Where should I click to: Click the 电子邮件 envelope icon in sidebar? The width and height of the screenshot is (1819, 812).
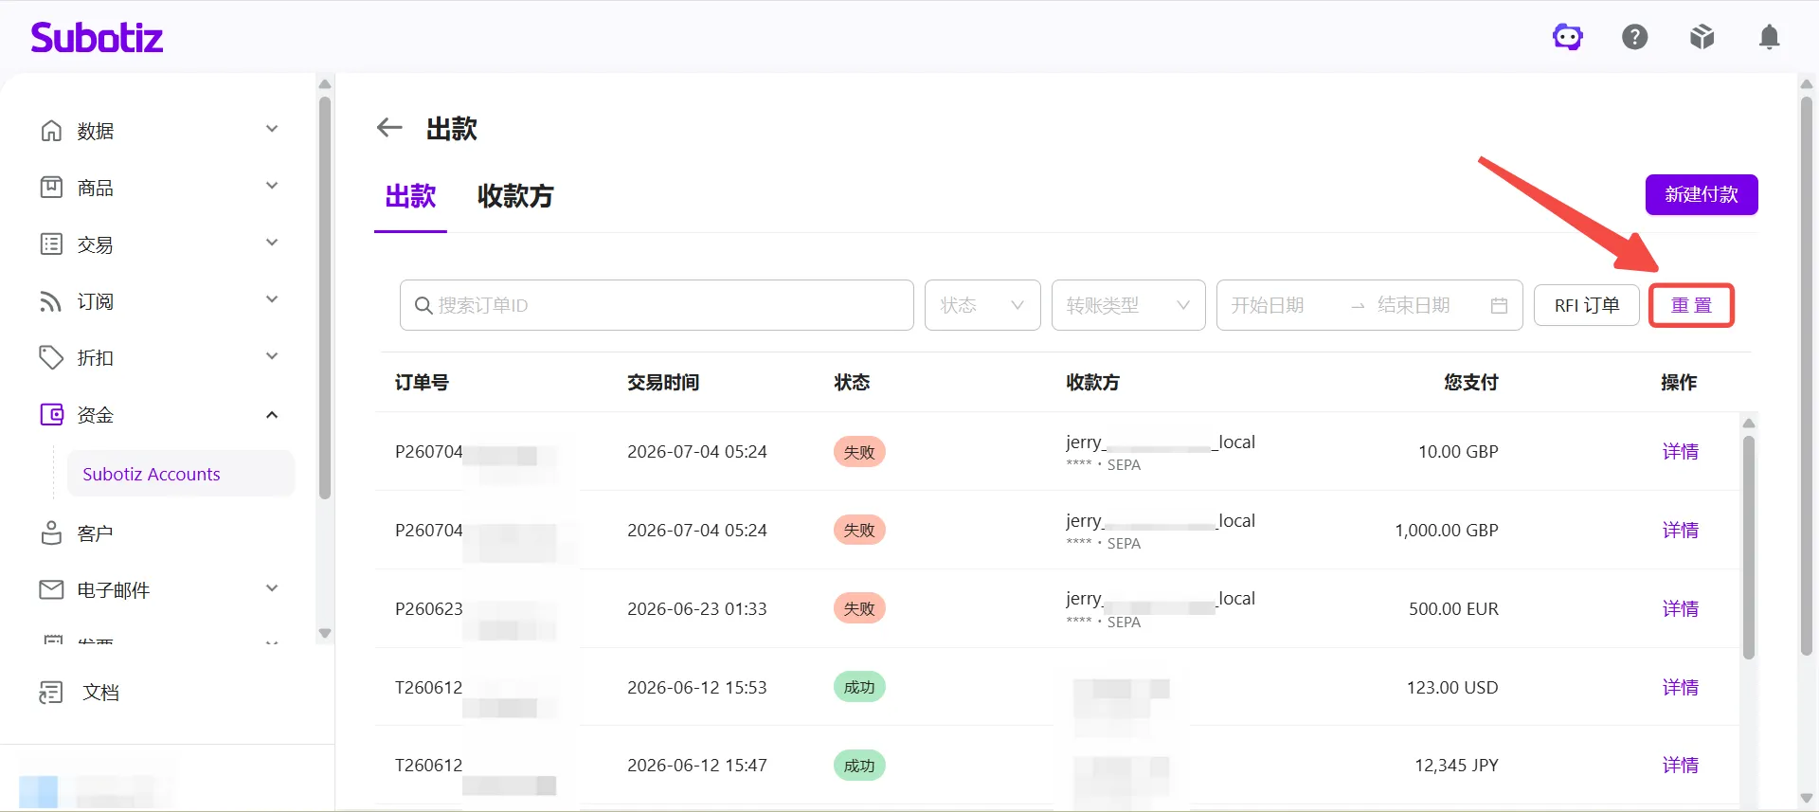coord(51,590)
